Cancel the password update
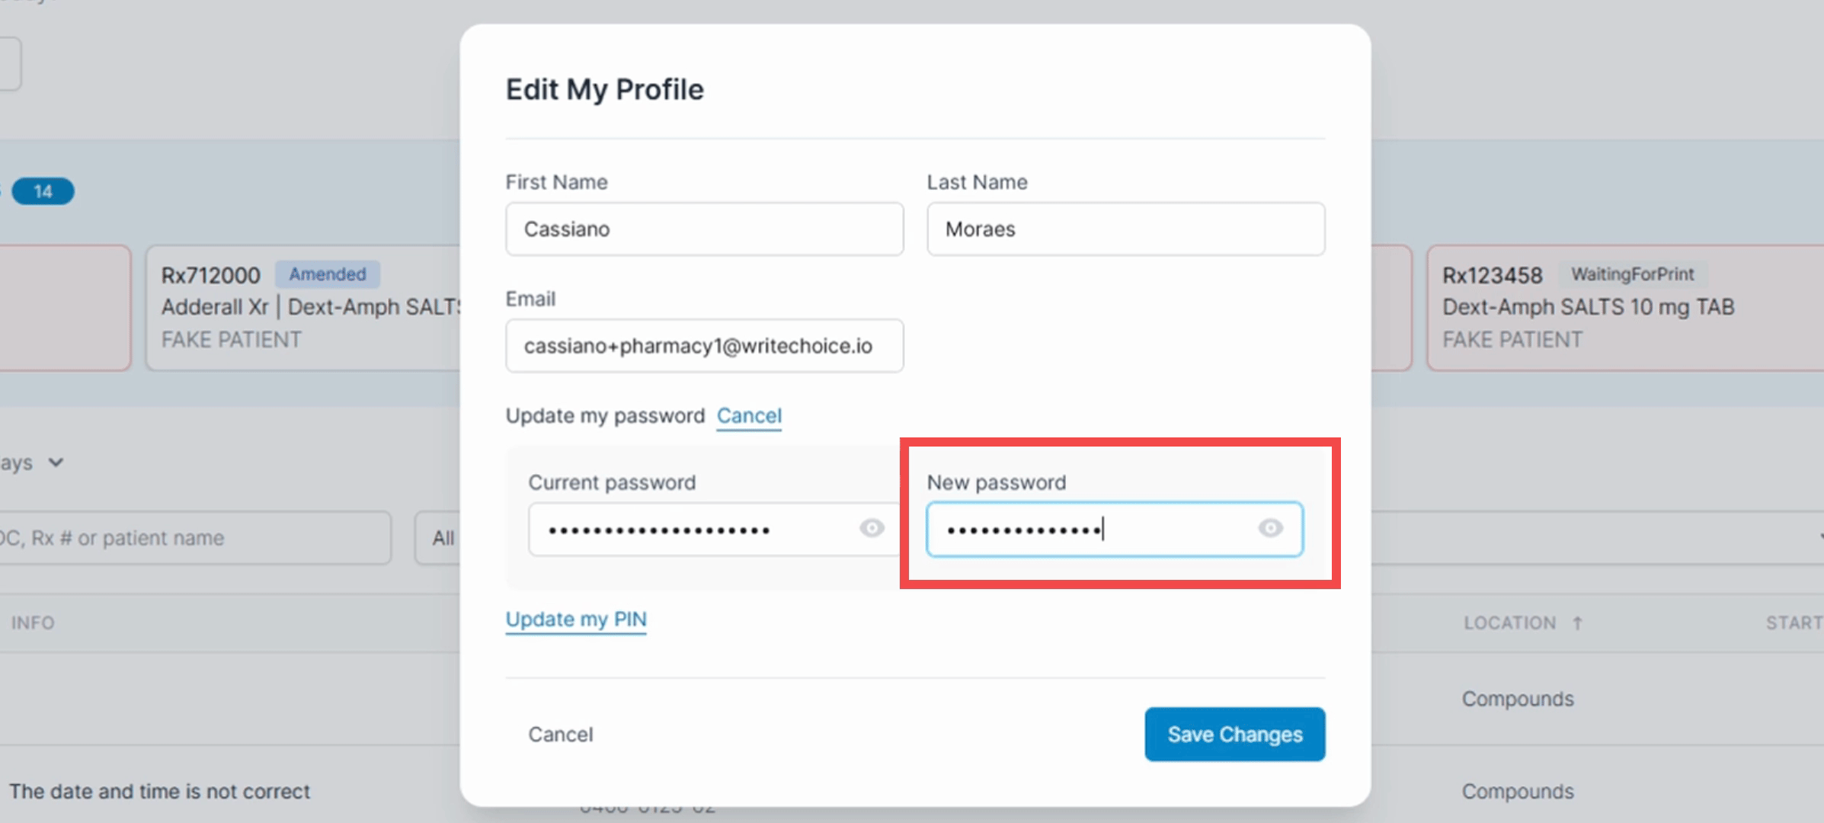1824x823 pixels. (x=748, y=416)
